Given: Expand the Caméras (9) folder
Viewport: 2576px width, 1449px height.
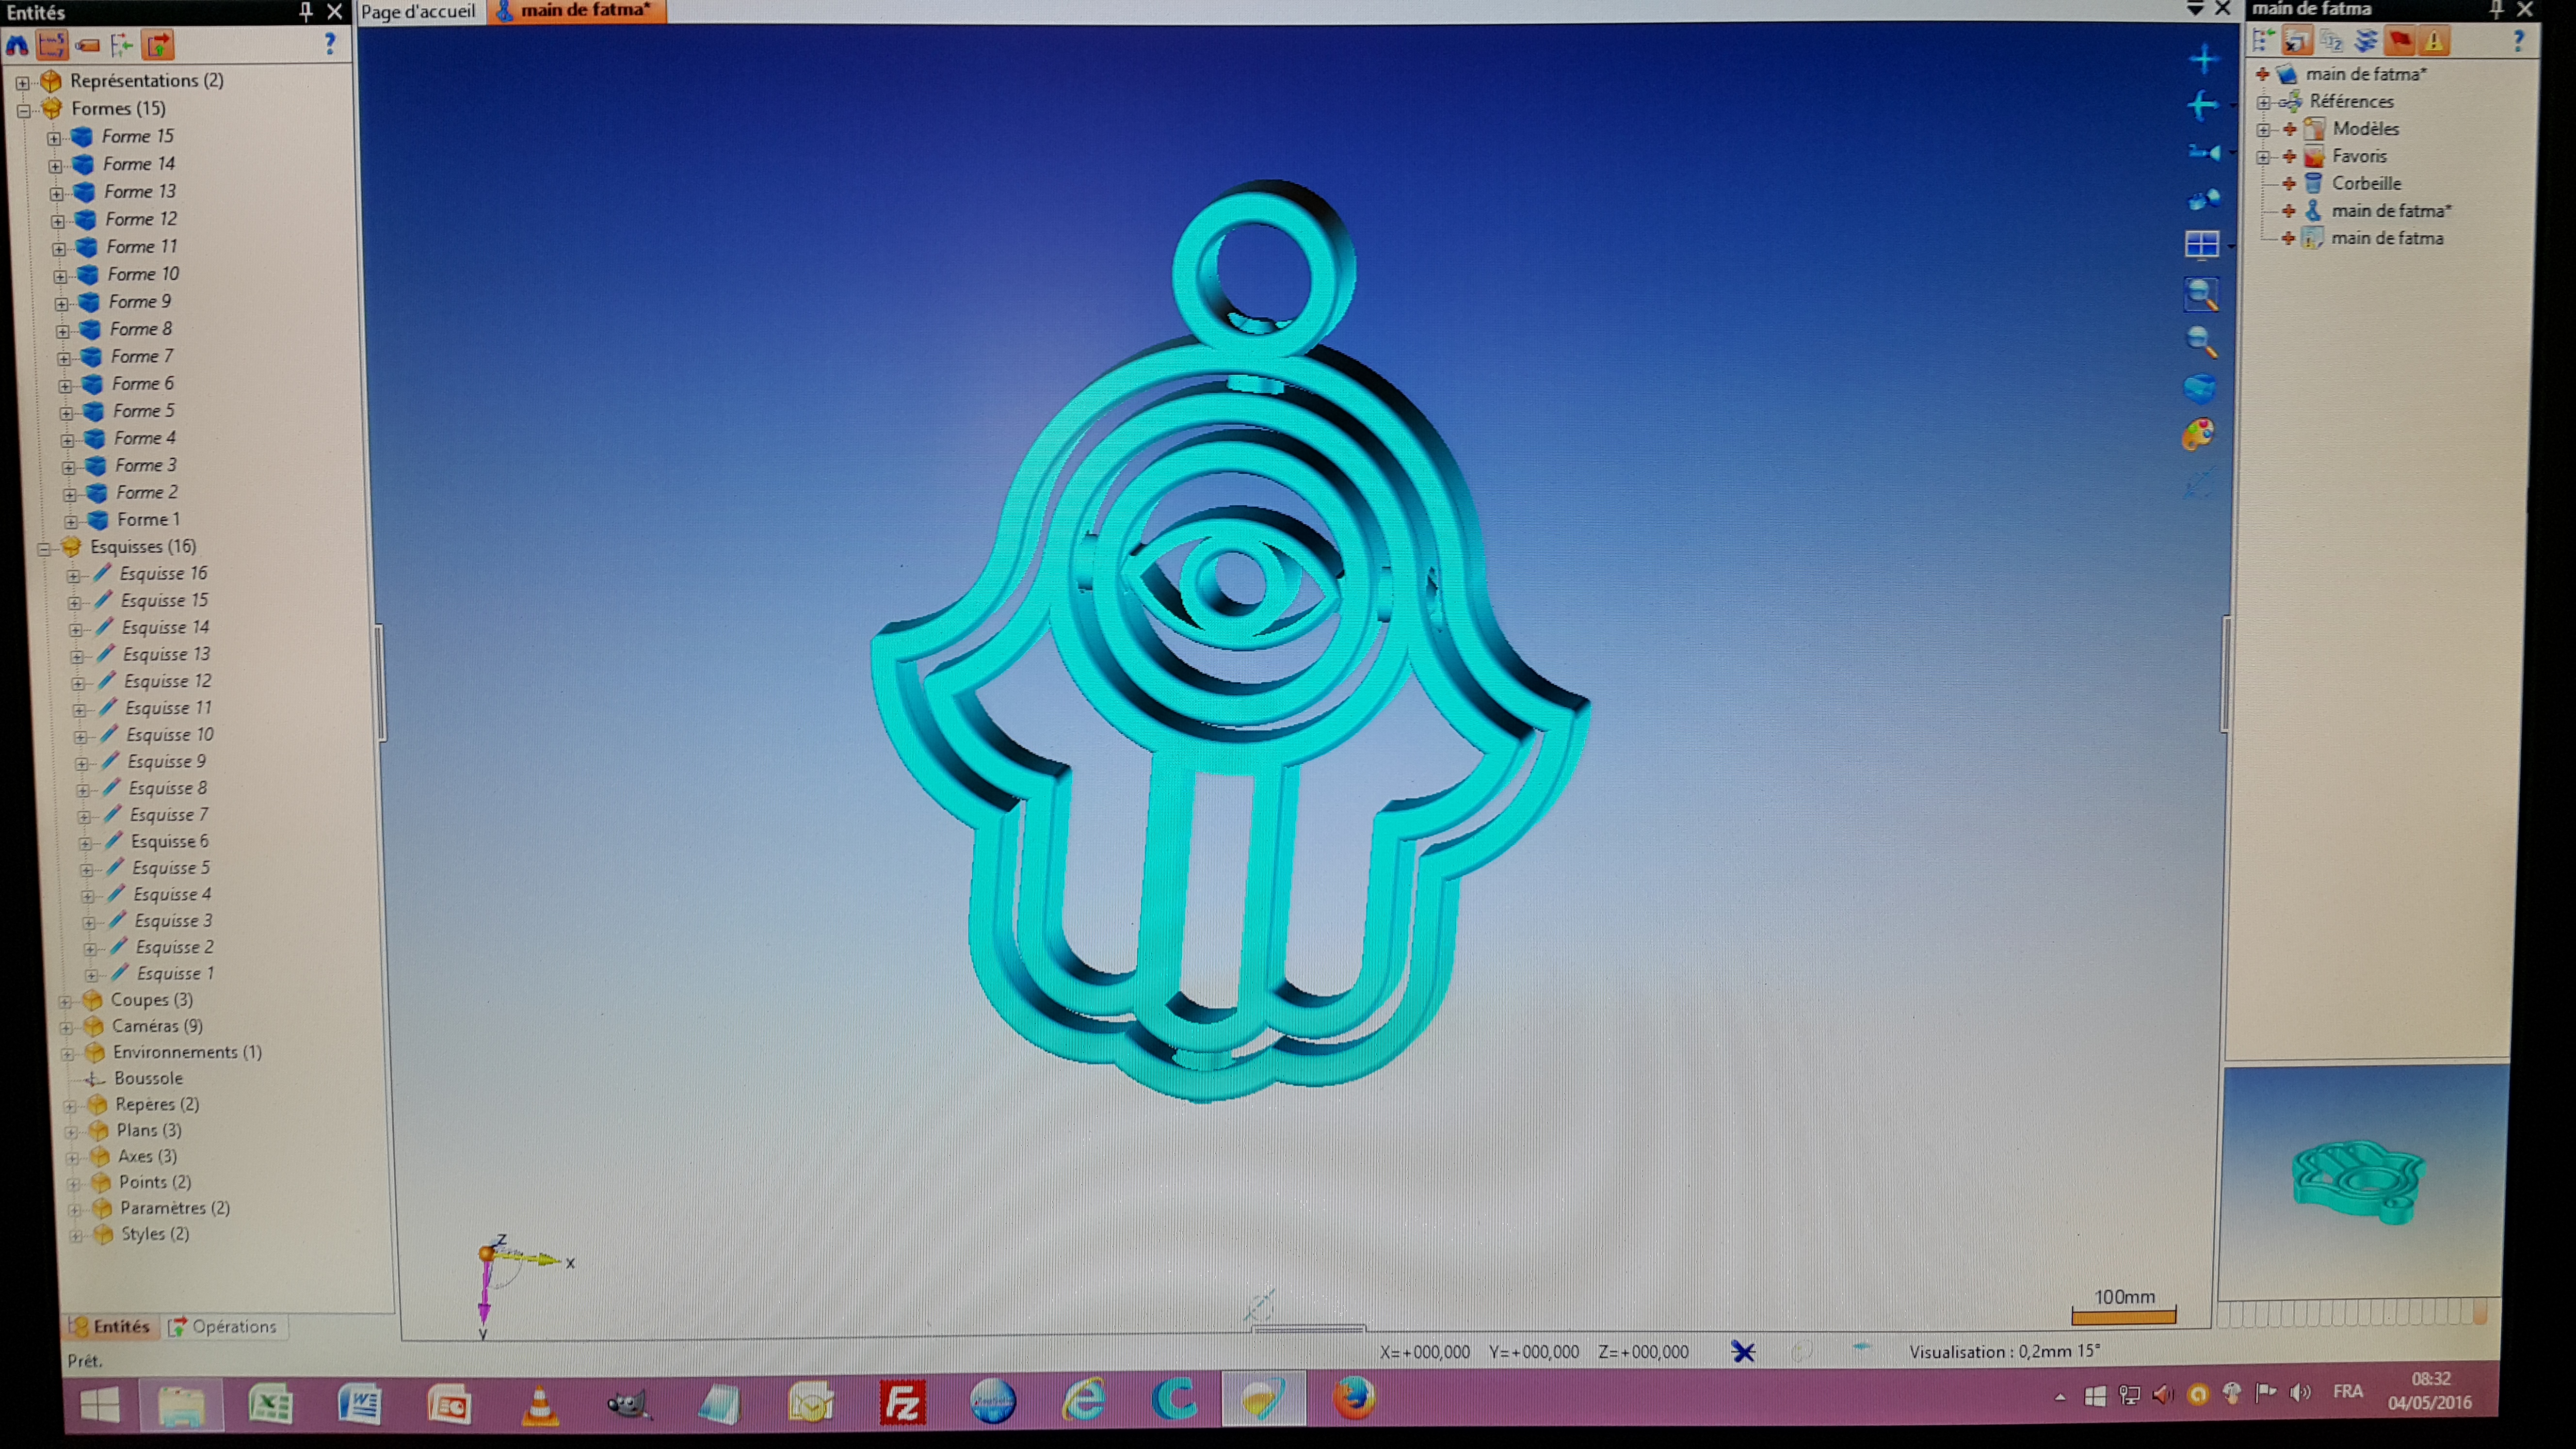Looking at the screenshot, I should pos(66,1027).
